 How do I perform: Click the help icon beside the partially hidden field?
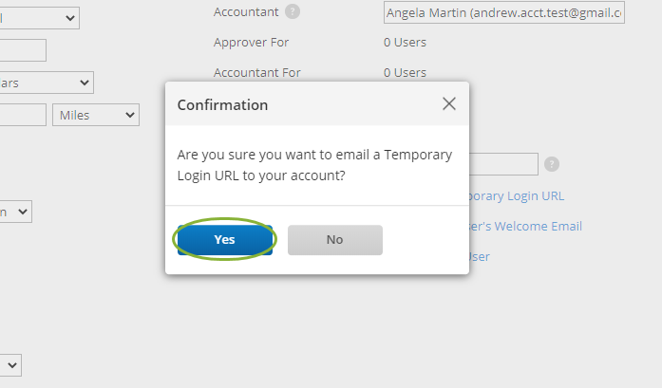[x=552, y=164]
